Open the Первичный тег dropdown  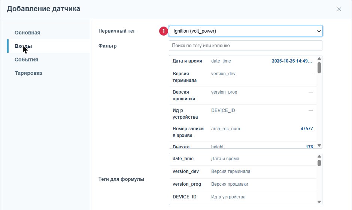point(245,31)
